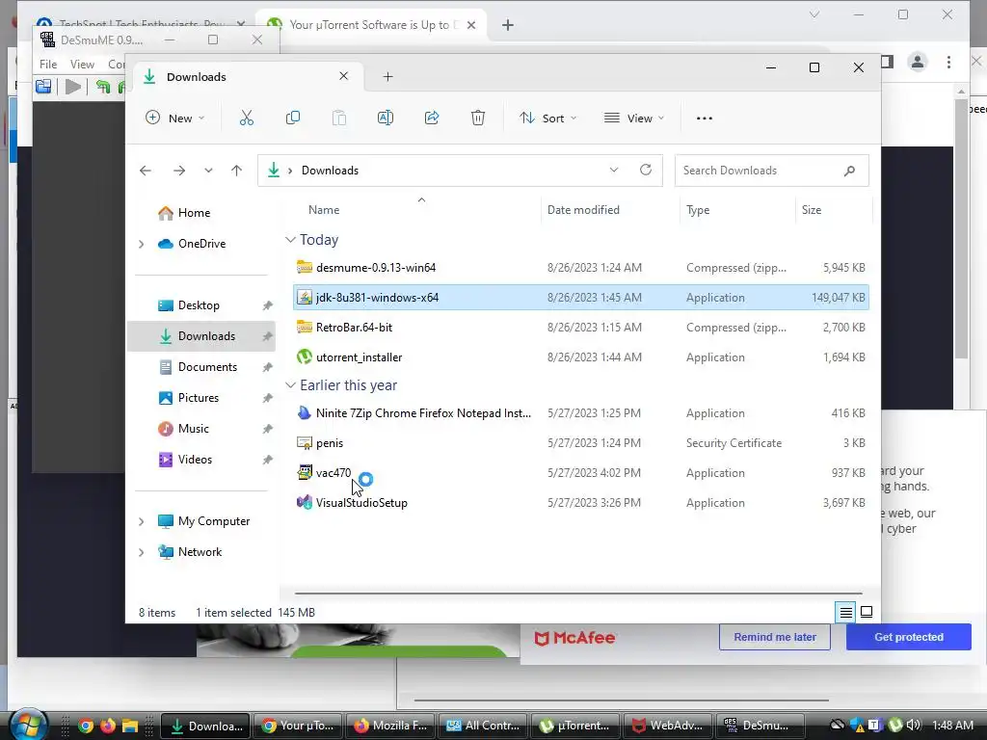This screenshot has width=987, height=740.
Task: Open the View menu in DeSmuME
Action: [x=82, y=64]
